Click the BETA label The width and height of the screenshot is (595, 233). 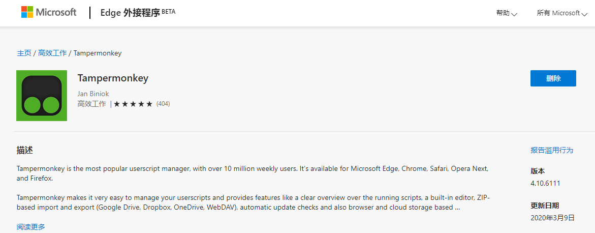[x=168, y=11]
